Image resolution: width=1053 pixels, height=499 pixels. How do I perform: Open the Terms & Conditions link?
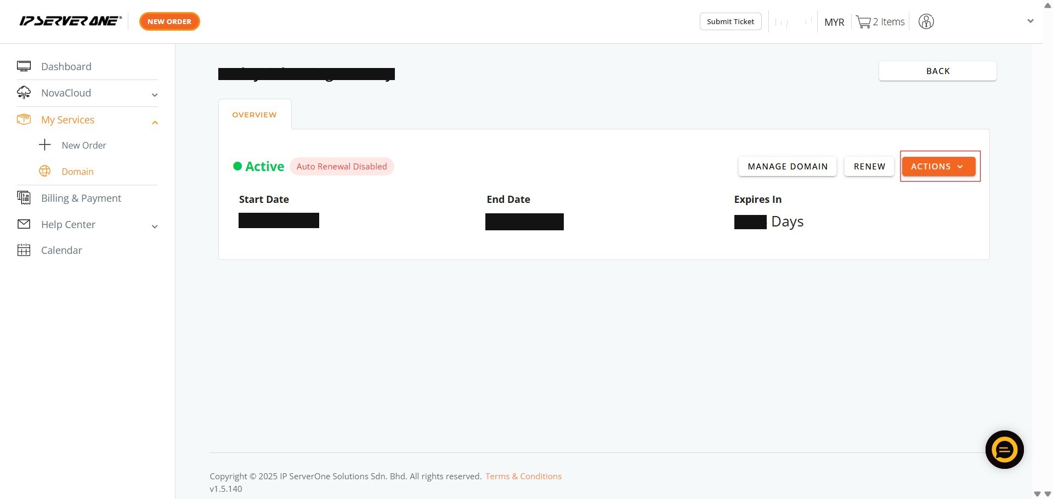pos(523,476)
